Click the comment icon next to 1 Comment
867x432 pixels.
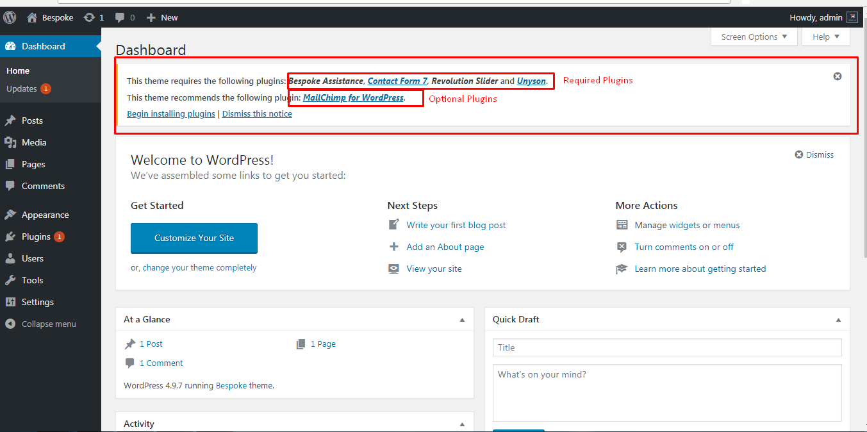pos(131,363)
